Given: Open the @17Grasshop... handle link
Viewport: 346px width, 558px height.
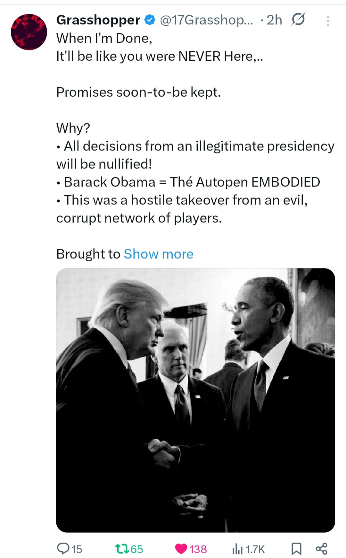Looking at the screenshot, I should point(206,20).
